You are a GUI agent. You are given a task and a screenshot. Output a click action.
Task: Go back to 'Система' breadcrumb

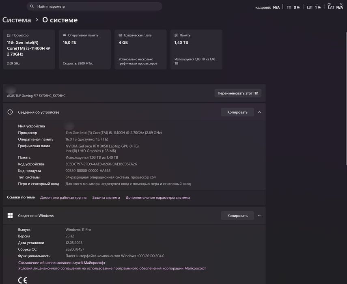(17, 20)
